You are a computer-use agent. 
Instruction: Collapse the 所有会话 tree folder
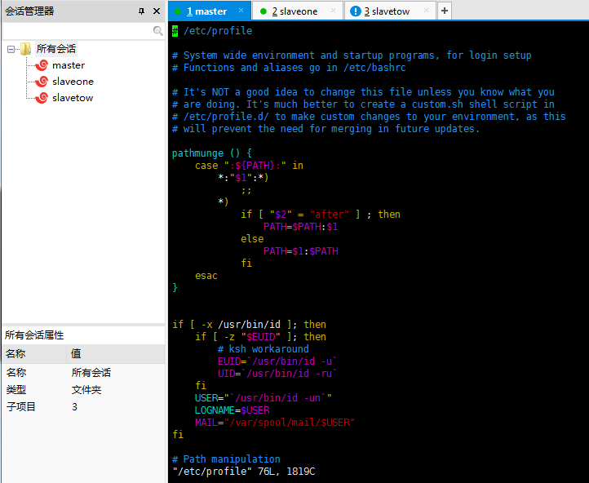point(11,49)
